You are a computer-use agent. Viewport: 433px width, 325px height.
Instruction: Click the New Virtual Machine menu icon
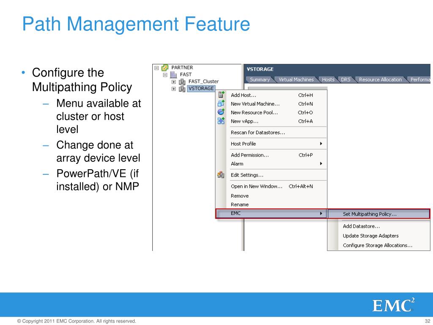point(221,104)
